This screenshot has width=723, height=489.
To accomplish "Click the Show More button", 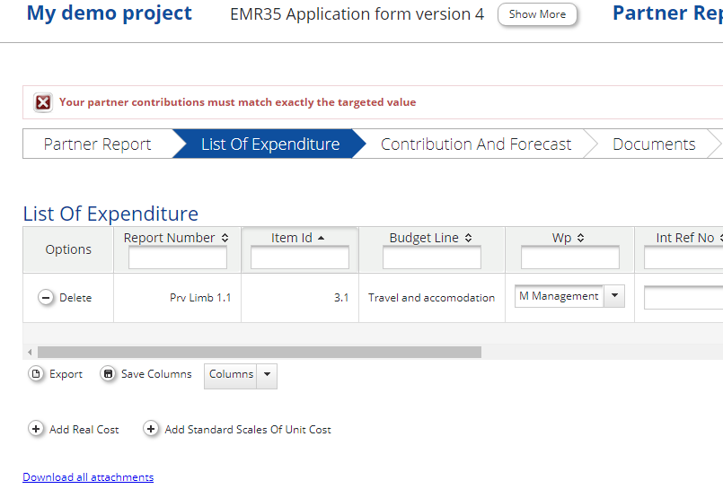I will [537, 14].
